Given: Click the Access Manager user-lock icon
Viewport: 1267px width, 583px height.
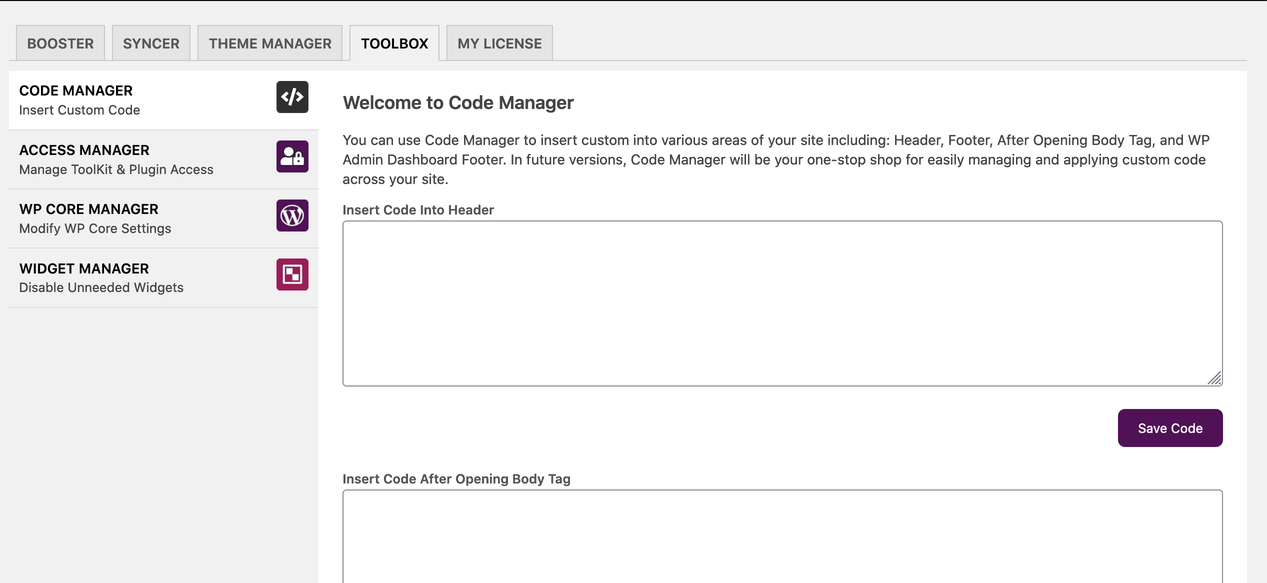Looking at the screenshot, I should tap(292, 156).
